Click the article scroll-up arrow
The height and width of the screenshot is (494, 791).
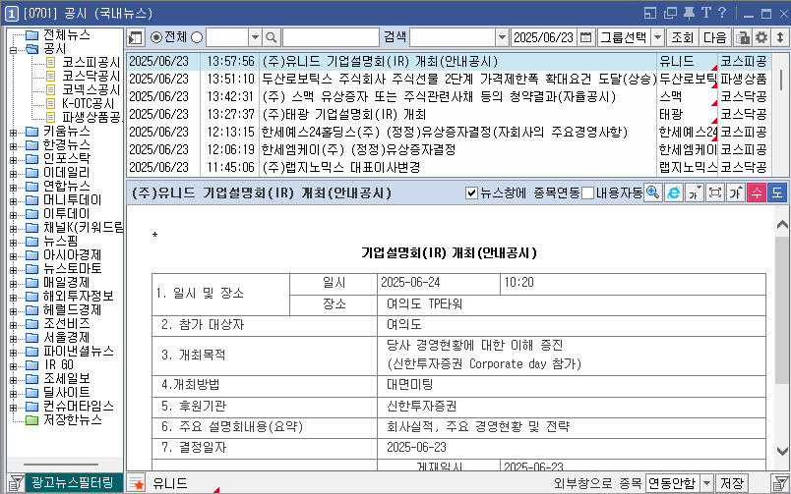(x=782, y=224)
